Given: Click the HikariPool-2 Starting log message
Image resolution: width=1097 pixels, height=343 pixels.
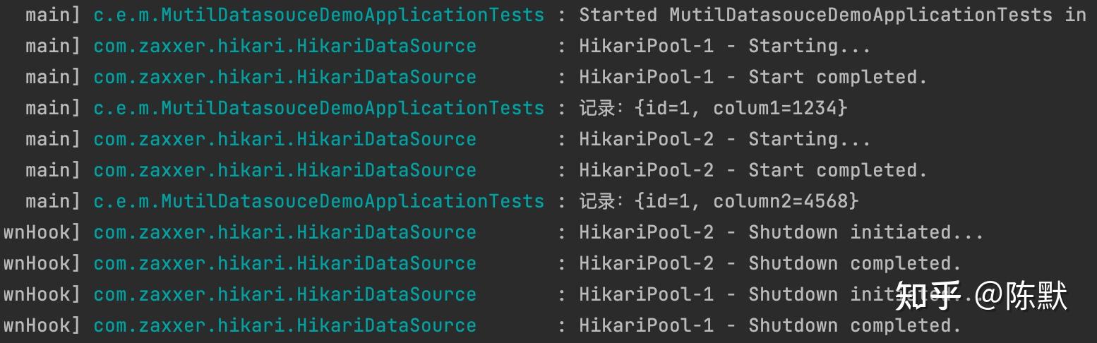Looking at the screenshot, I should (x=725, y=139).
